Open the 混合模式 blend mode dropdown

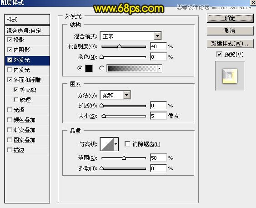tap(157, 36)
